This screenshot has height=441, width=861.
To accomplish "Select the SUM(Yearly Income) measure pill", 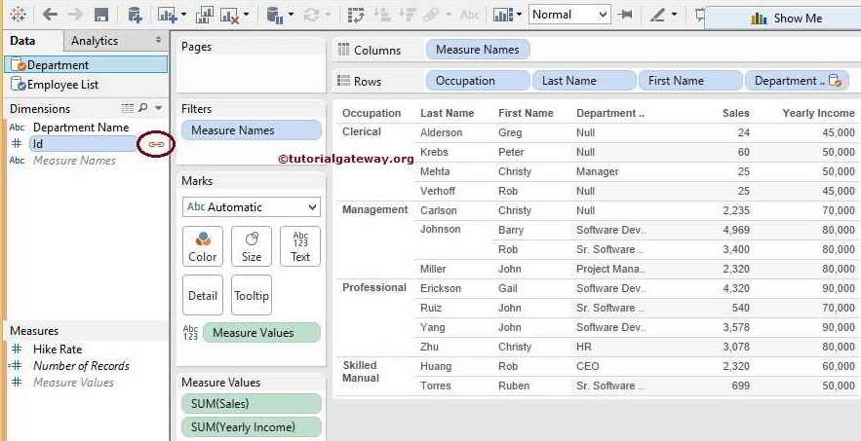I will 252,427.
